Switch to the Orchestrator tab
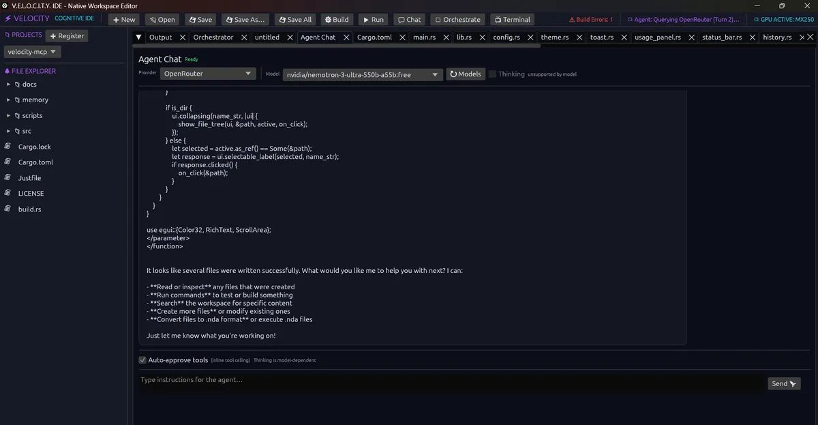Screen dimensions: 818x425 (213, 38)
